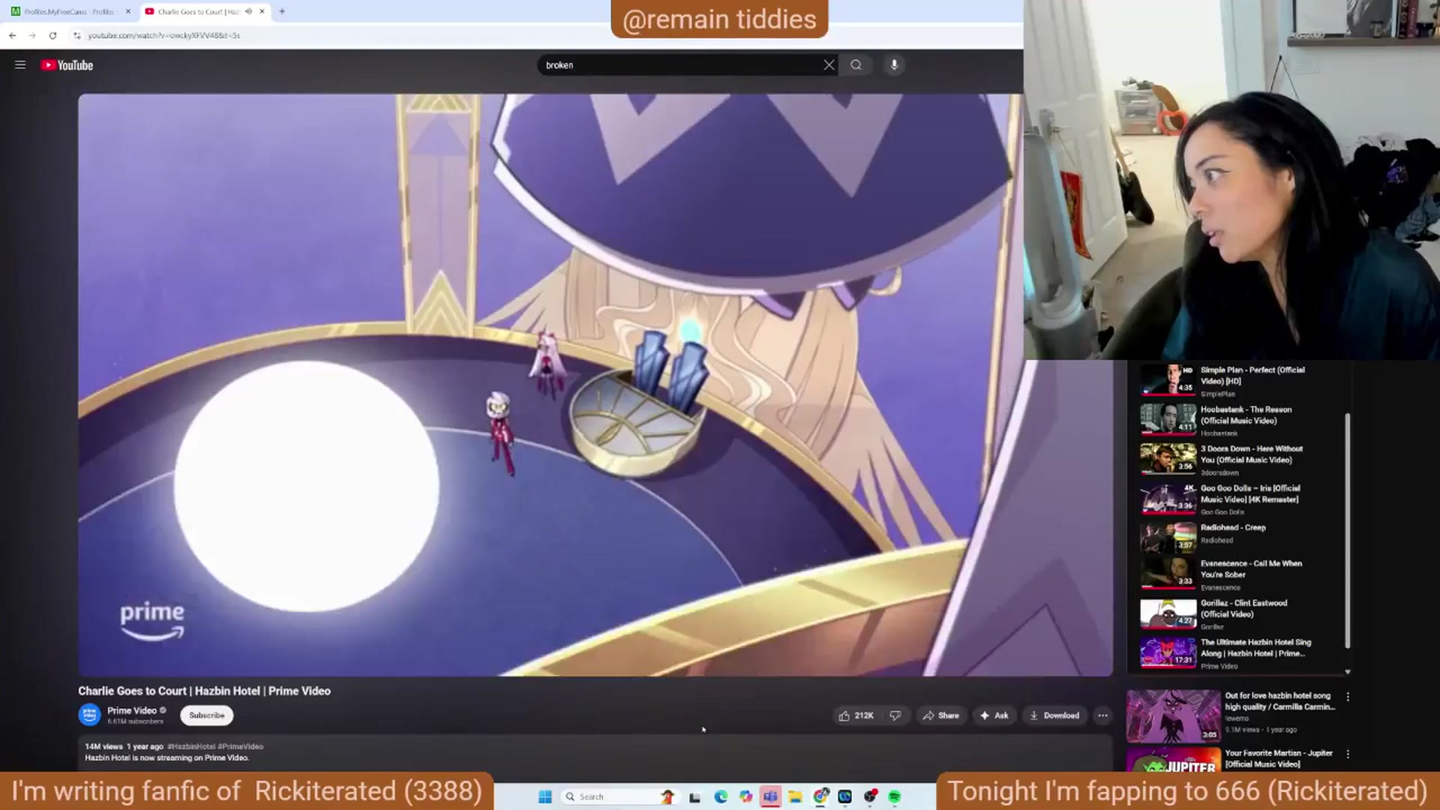
Task: View site information icon in address bar
Action: [76, 35]
